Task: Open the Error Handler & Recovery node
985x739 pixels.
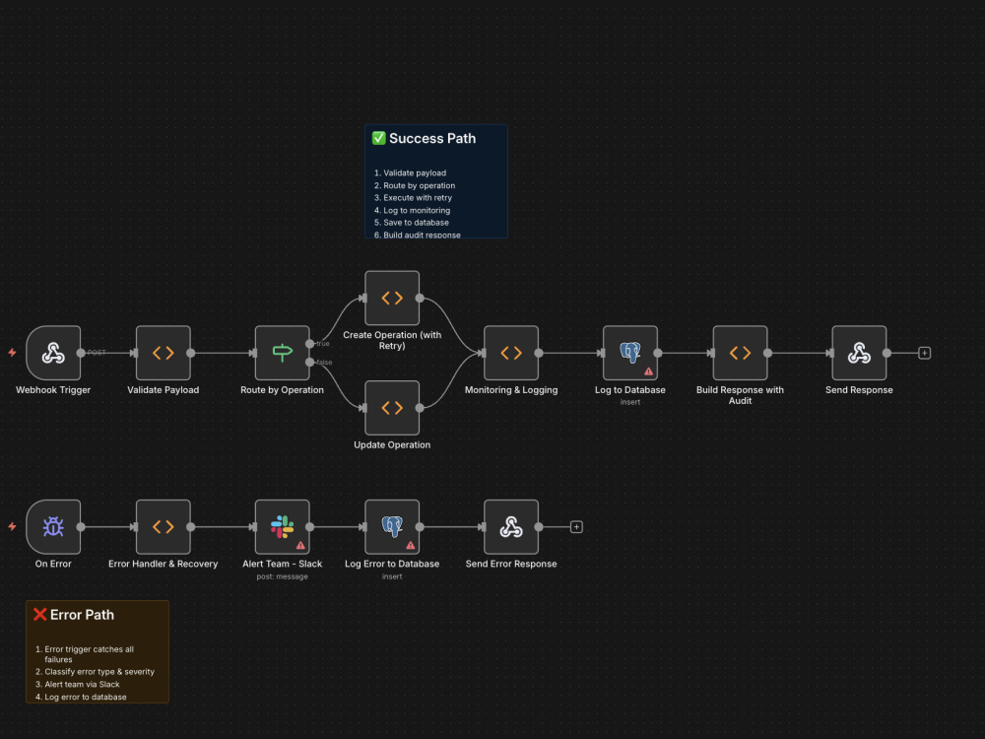Action: (x=164, y=526)
